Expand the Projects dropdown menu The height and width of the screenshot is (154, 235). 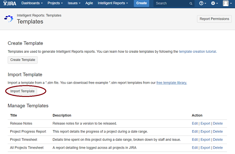point(55,3)
